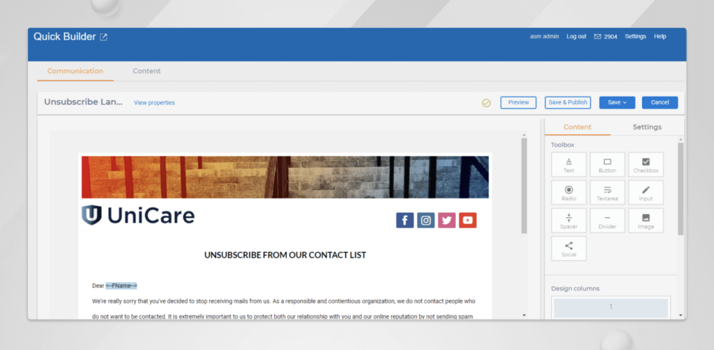Select the single column design layout
Viewport: 714px width, 350px height.
610,307
